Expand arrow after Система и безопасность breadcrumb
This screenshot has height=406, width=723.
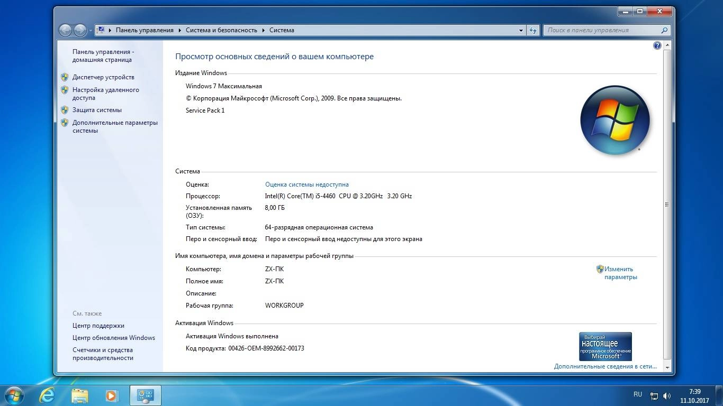click(263, 30)
